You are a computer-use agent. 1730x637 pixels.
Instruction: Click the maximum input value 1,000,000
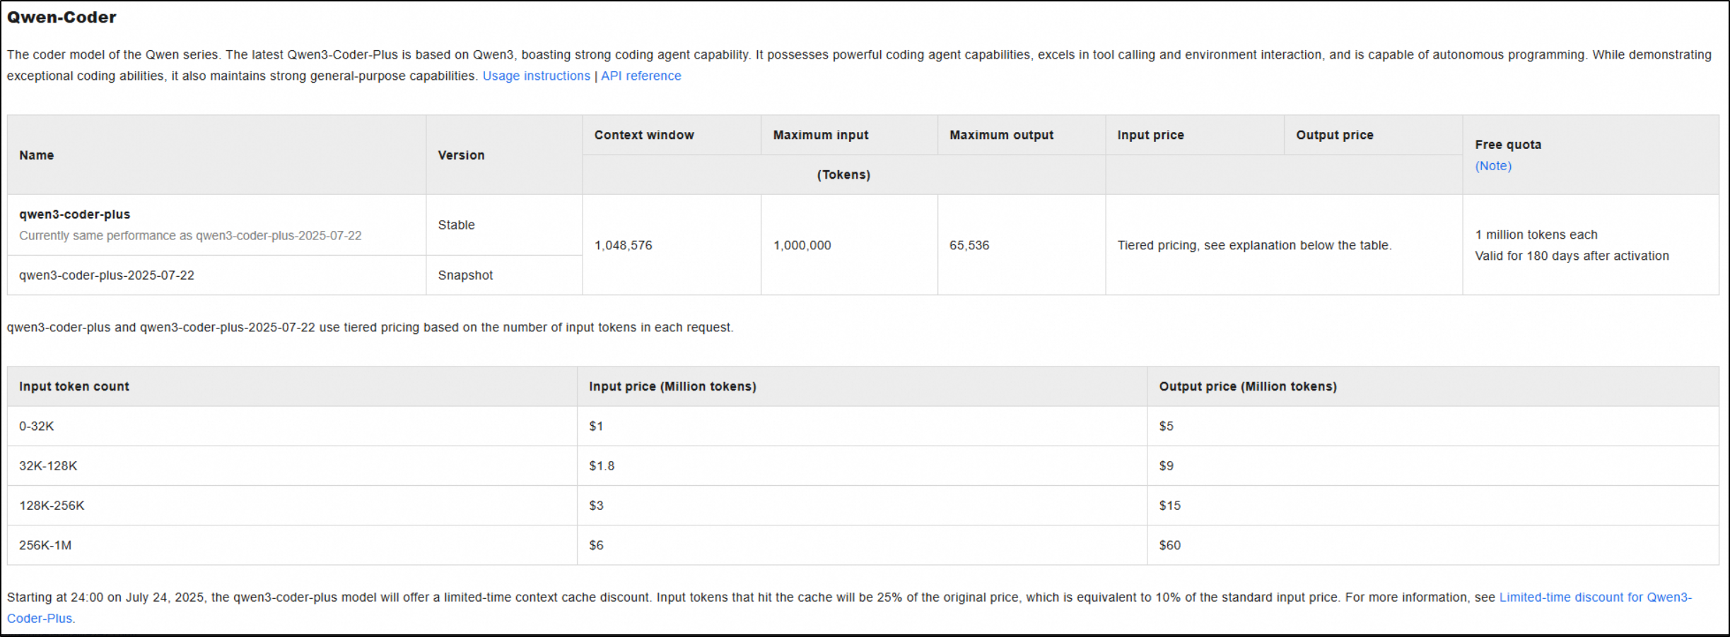click(x=802, y=245)
